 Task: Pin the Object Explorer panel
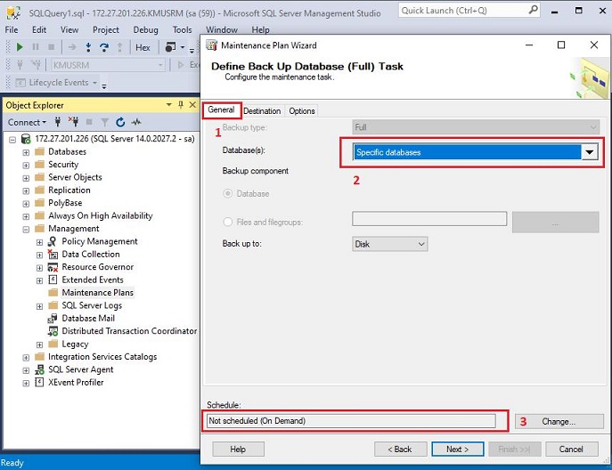coord(181,105)
